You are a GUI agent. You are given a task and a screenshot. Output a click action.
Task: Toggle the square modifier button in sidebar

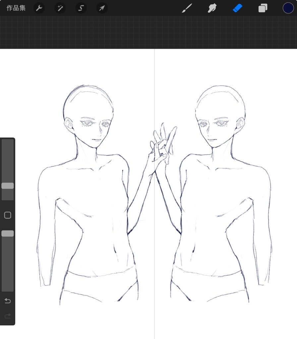click(x=8, y=215)
